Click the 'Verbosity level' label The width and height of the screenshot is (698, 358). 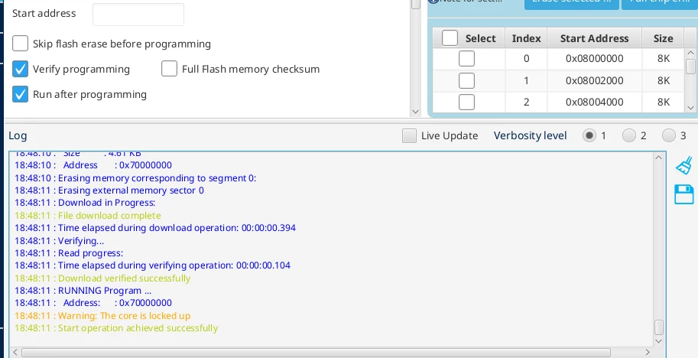530,135
